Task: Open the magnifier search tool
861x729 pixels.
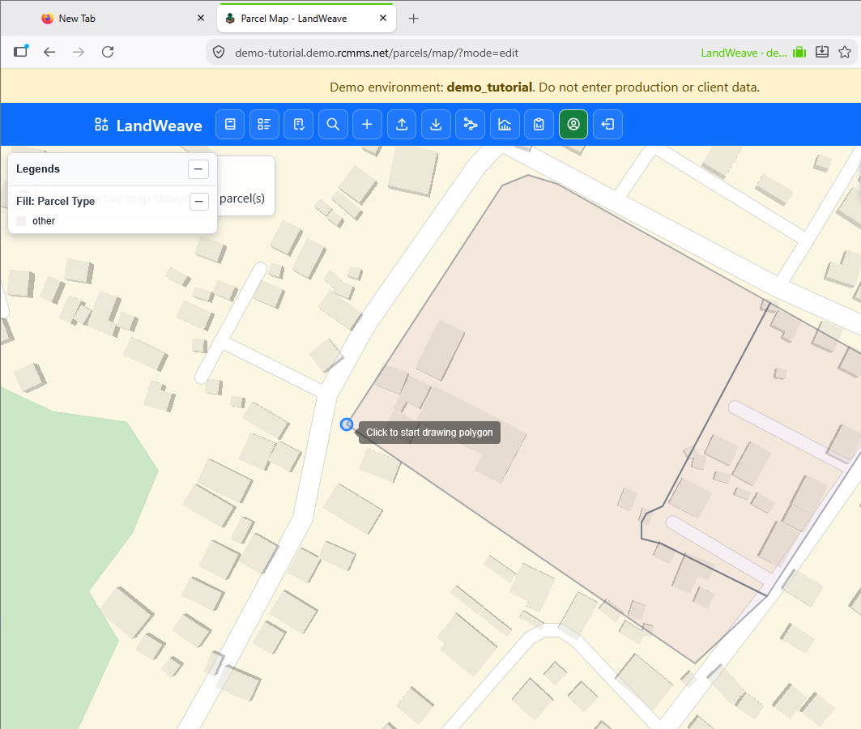Action: point(333,124)
